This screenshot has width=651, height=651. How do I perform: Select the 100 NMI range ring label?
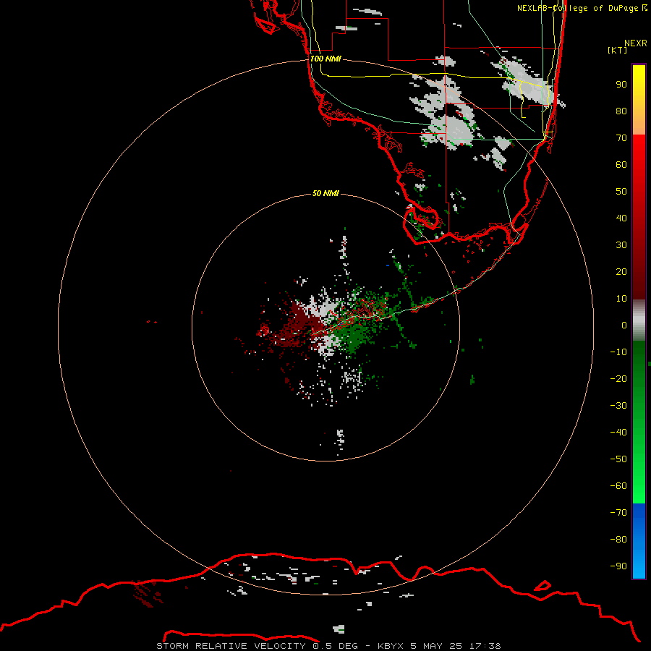(326, 59)
